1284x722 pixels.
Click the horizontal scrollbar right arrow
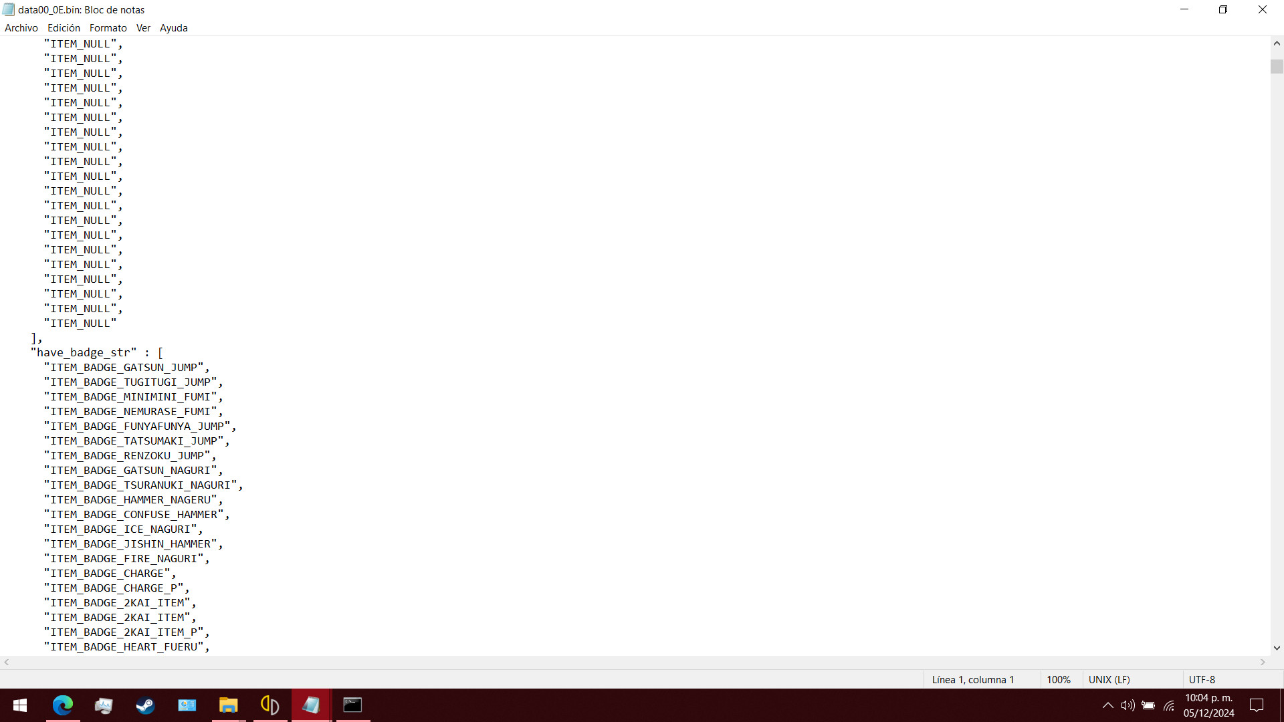click(1263, 663)
